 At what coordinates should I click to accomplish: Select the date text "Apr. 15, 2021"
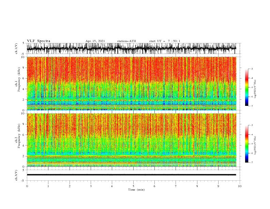pos(95,41)
